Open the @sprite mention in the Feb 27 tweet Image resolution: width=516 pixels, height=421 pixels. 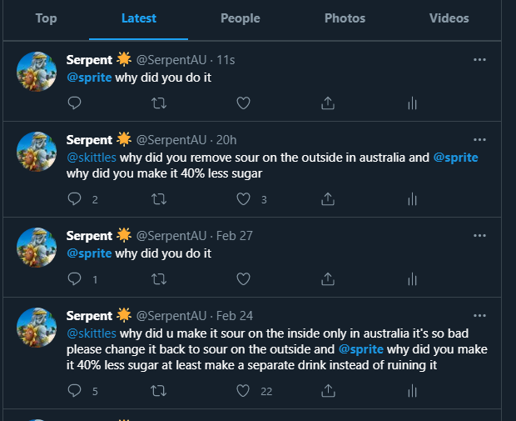point(89,253)
